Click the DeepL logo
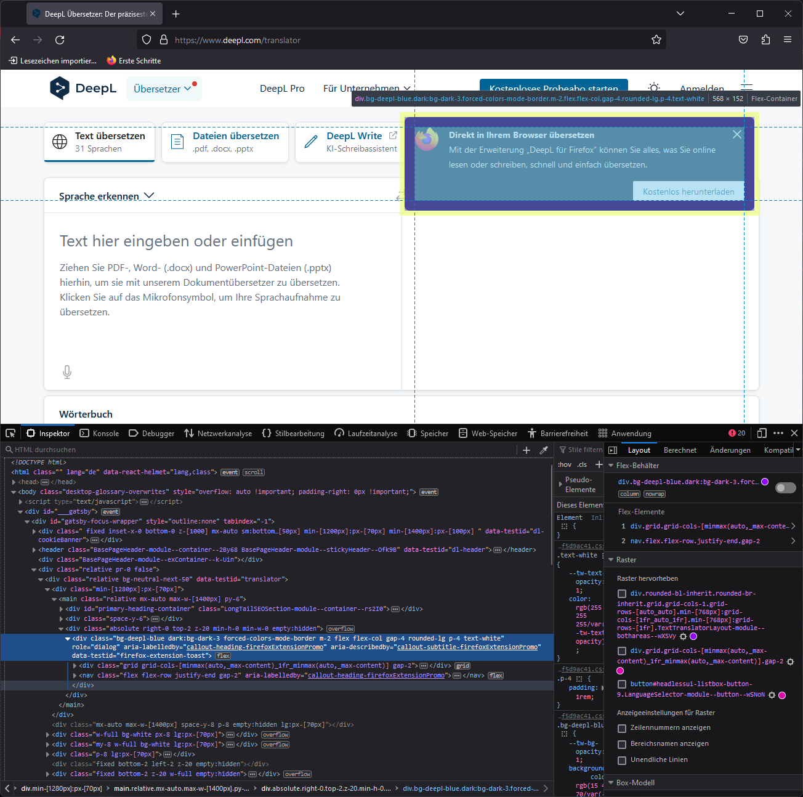Viewport: 803px width, 797px height. (x=83, y=88)
